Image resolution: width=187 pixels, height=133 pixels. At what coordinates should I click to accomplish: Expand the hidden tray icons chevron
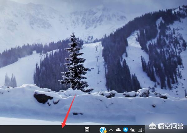coord(111,130)
